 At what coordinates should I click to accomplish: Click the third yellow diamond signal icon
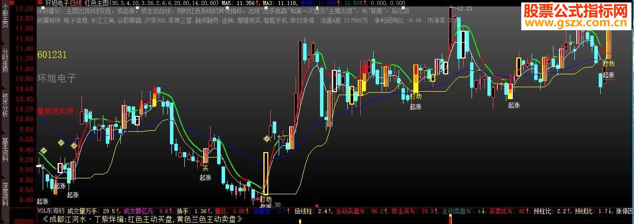(74, 146)
